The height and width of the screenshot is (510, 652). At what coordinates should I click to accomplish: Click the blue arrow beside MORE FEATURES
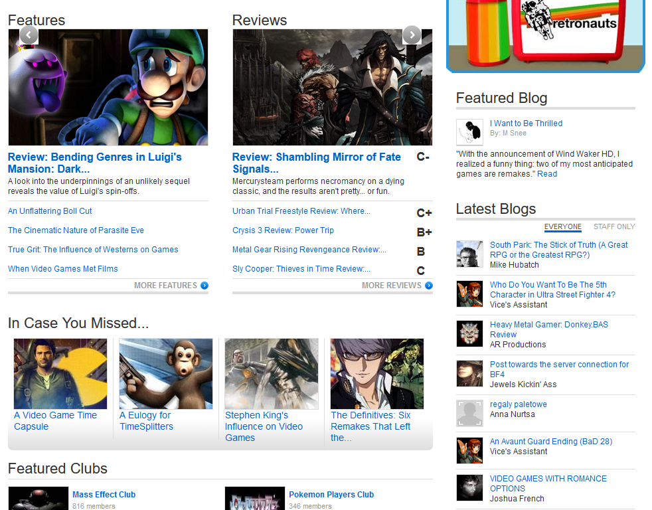pyautogui.click(x=204, y=286)
